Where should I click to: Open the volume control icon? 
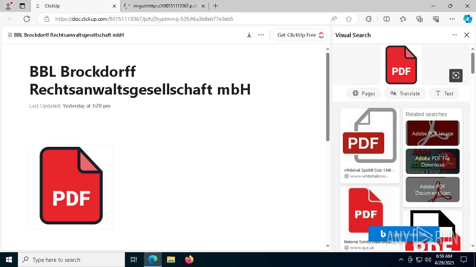(x=428, y=260)
